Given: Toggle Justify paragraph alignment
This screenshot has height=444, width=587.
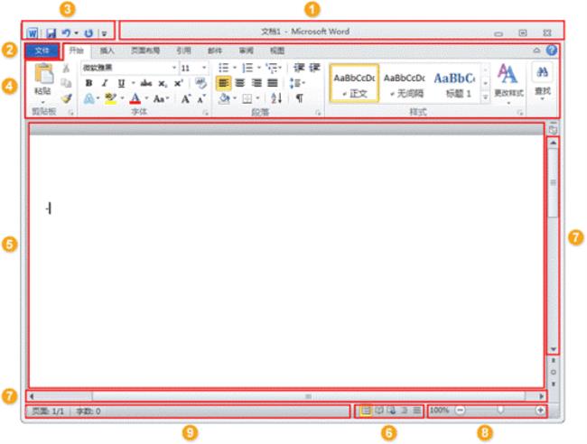Looking at the screenshot, I should click(x=273, y=83).
